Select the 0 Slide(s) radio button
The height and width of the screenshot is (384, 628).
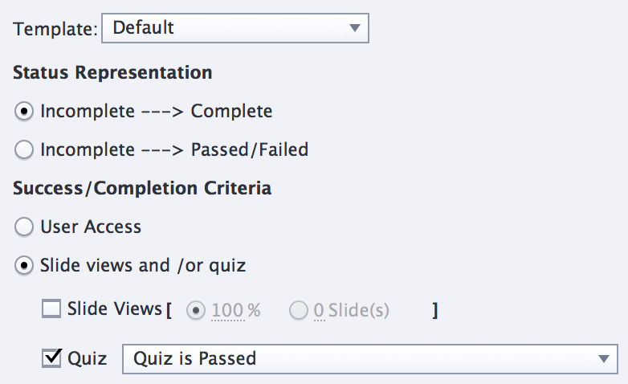coord(299,310)
